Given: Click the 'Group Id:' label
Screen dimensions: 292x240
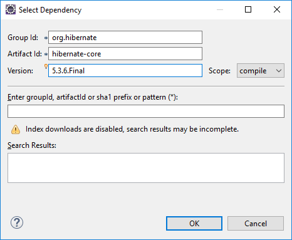Looking at the screenshot, I should click(x=23, y=38).
